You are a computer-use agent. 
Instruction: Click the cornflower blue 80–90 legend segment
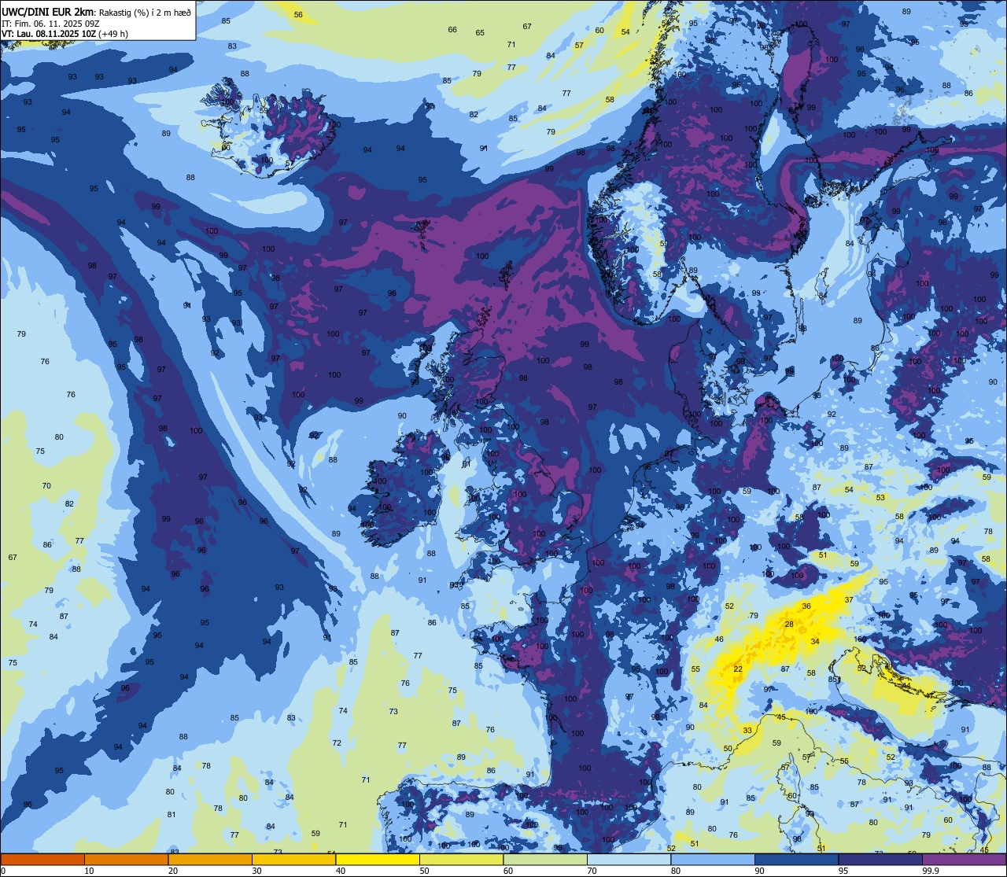pyautogui.click(x=713, y=859)
